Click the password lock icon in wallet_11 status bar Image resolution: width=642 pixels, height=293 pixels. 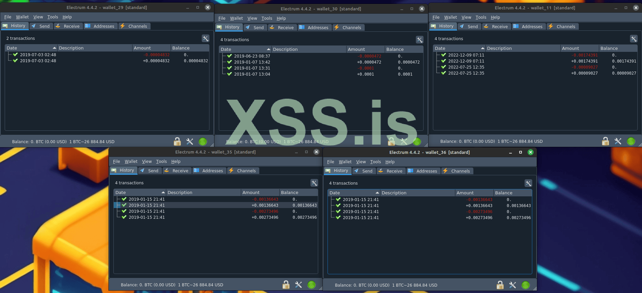pos(606,141)
